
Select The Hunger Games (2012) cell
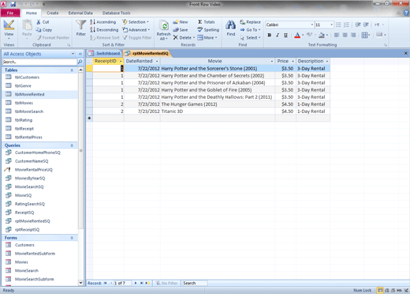click(218, 104)
